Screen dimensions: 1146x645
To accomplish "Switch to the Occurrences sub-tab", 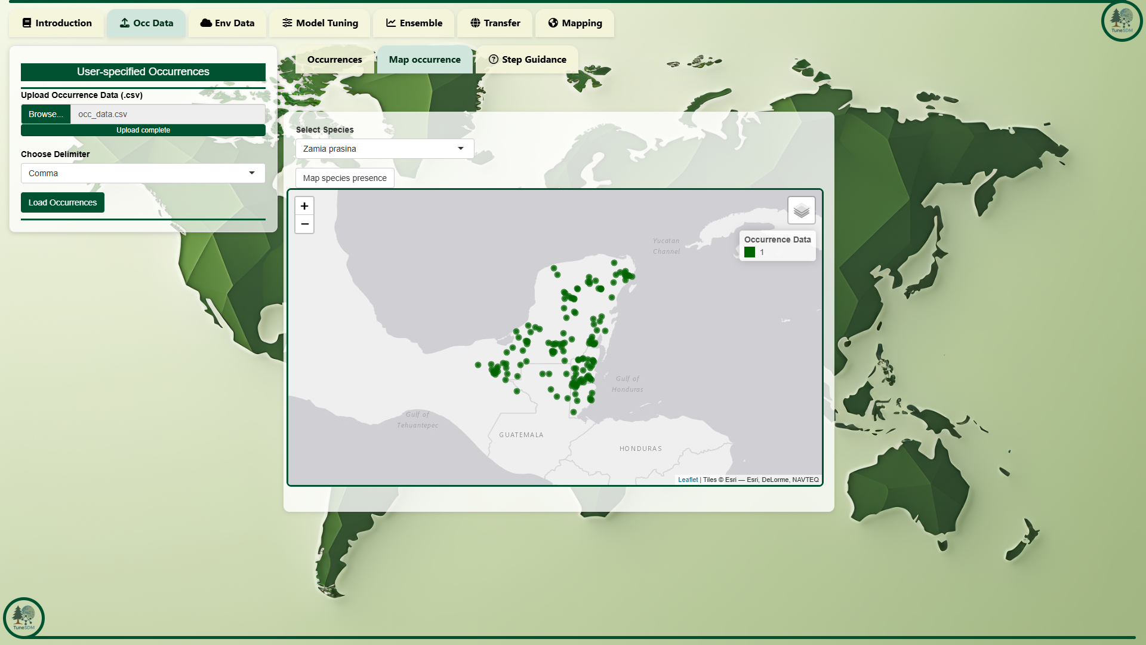I will click(334, 60).
